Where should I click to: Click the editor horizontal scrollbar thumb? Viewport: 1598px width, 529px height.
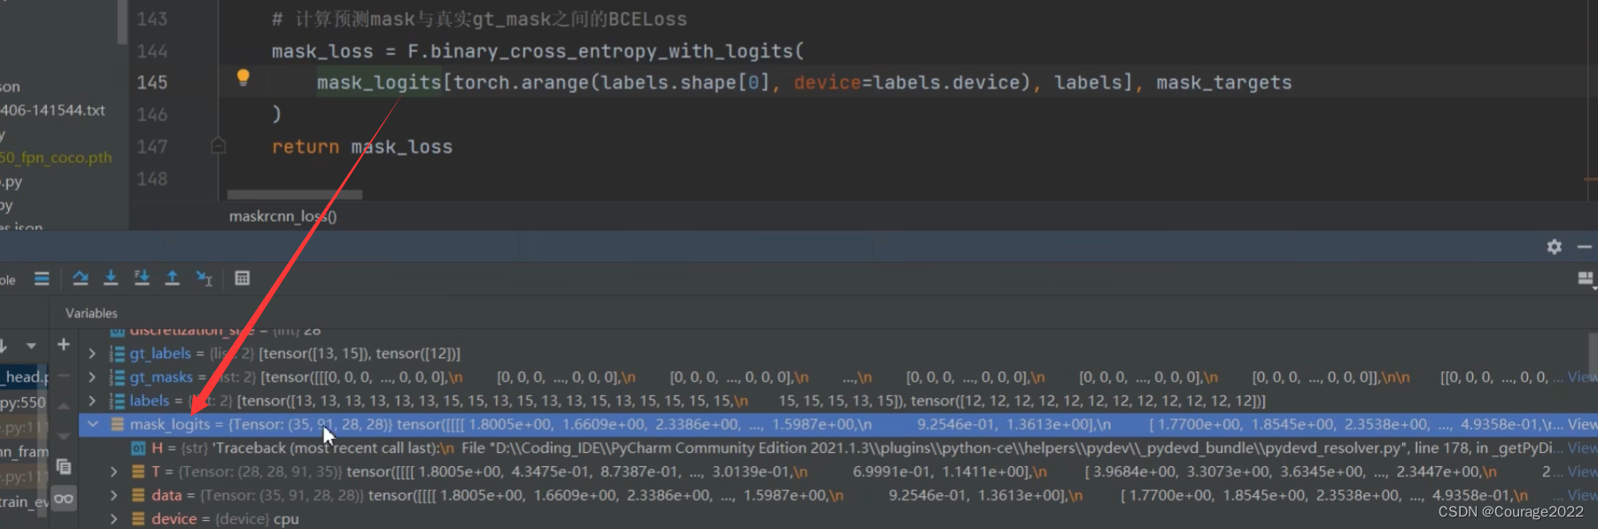[x=294, y=194]
